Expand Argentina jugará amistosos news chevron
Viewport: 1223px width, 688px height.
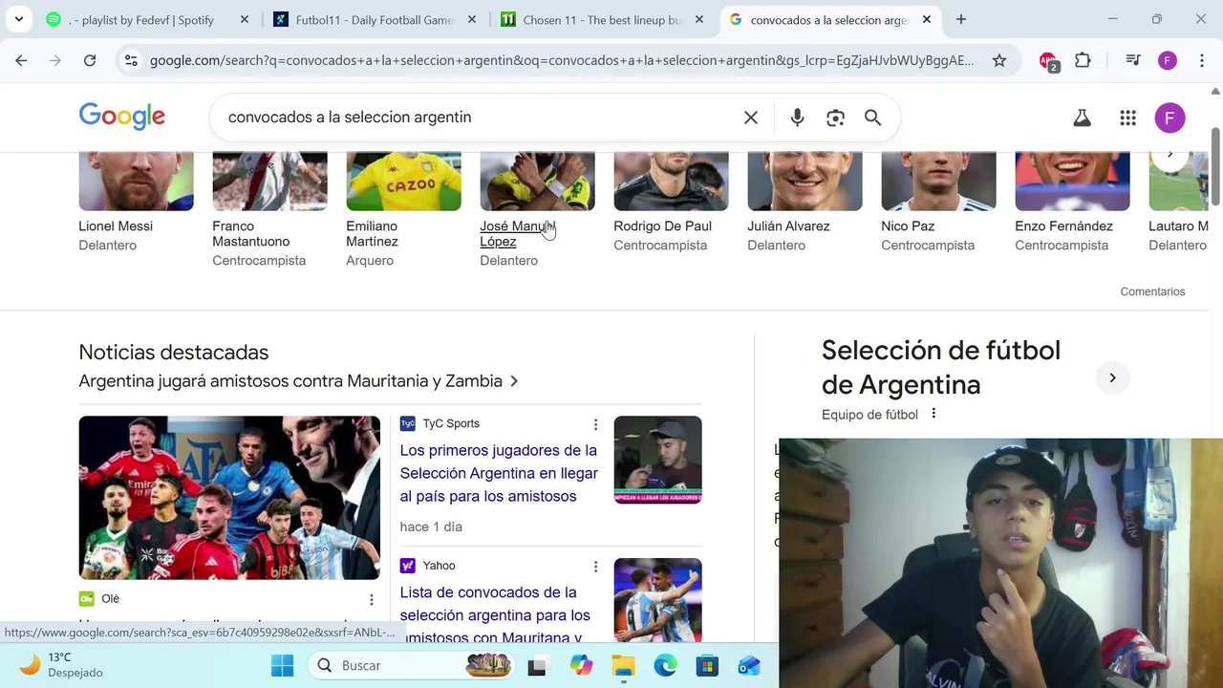pyautogui.click(x=514, y=381)
